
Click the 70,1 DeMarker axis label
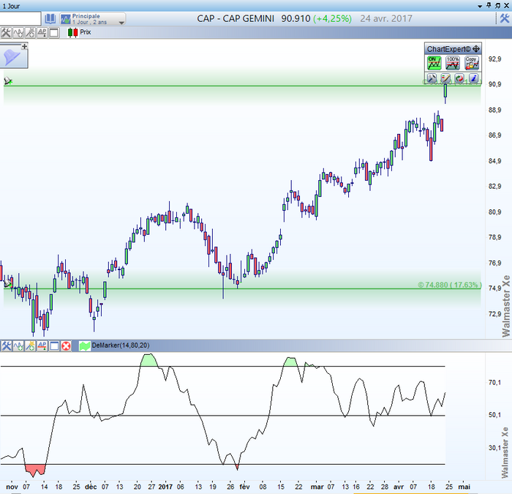click(x=494, y=382)
